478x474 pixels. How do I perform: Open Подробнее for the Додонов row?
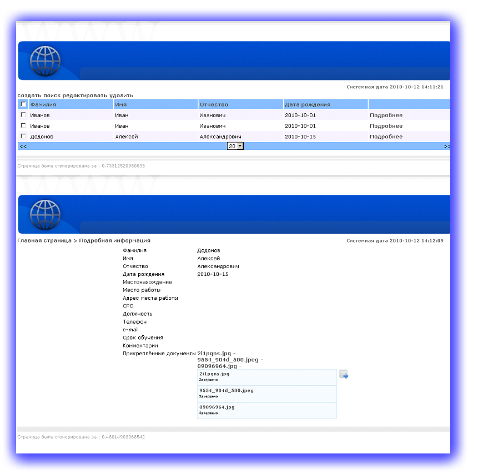coord(386,137)
